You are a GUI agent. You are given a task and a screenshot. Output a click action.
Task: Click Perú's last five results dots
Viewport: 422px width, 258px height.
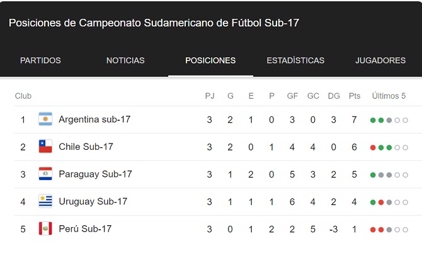pos(389,230)
